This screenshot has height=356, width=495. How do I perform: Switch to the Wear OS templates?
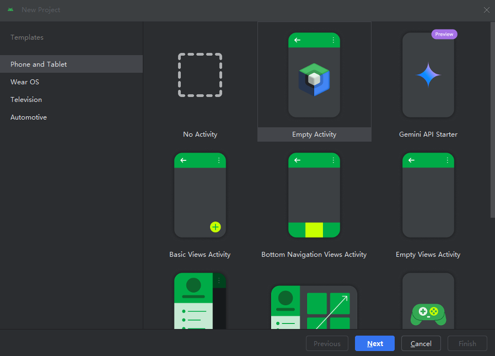coord(71,82)
